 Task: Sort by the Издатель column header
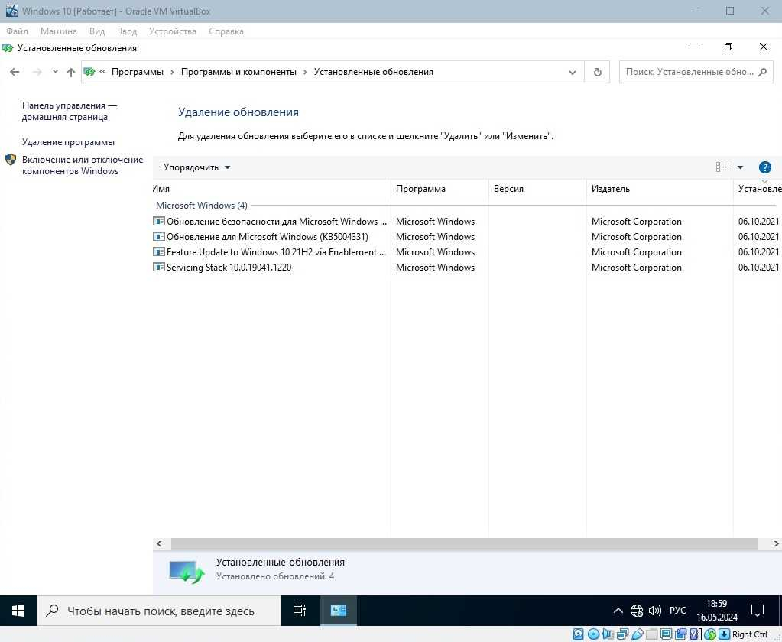660,189
